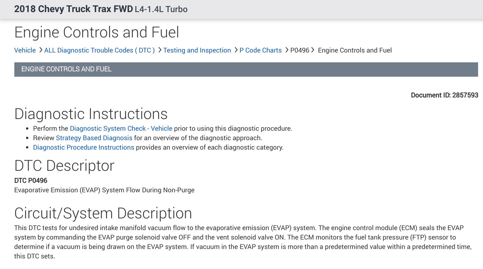This screenshot has width=483, height=269.
Task: Click the Document ID: 2857593 text
Action: pos(444,95)
